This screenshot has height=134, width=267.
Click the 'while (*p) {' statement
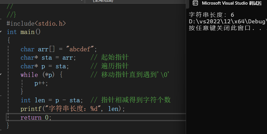coord(42,75)
